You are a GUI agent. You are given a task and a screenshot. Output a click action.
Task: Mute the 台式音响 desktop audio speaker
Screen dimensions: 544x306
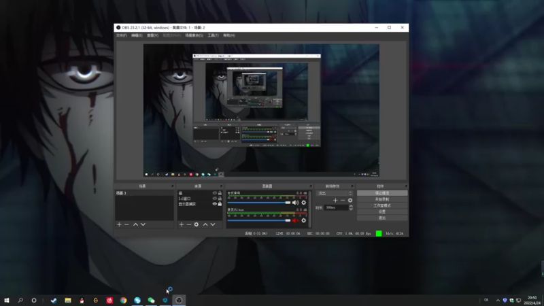click(x=295, y=203)
